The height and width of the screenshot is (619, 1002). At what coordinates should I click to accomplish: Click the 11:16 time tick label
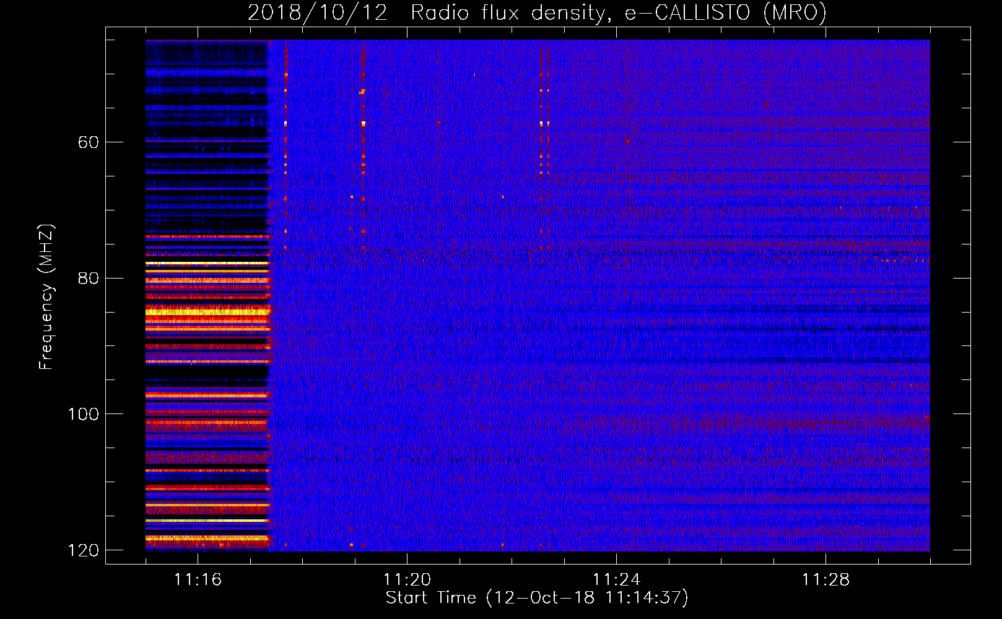[x=198, y=580]
